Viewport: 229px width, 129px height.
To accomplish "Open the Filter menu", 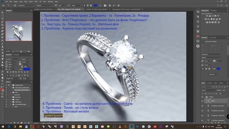I will click(36, 1).
